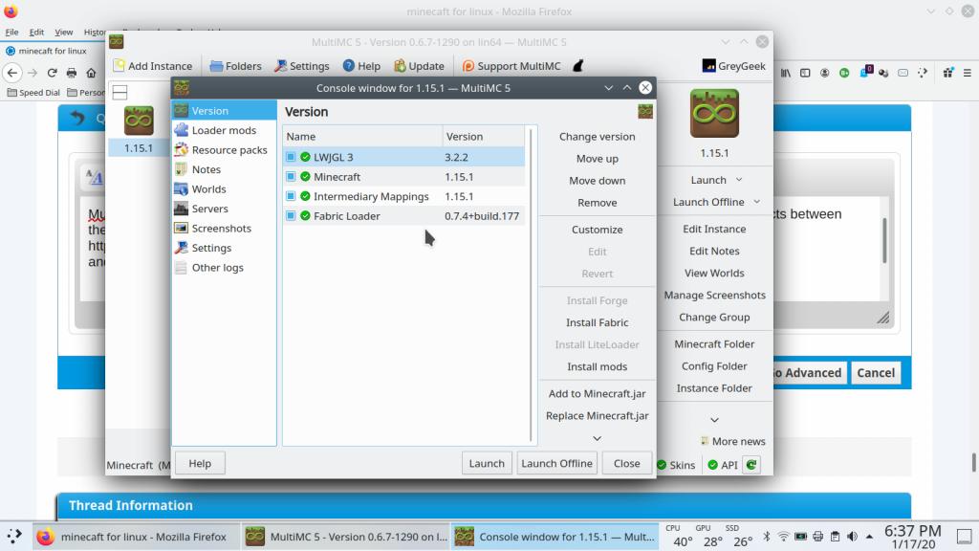Click View Worlds in MultiMC panel
This screenshot has height=551, width=979.
click(x=714, y=273)
